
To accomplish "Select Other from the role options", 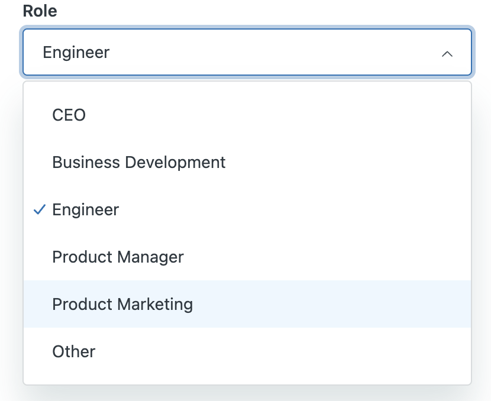I will click(74, 352).
